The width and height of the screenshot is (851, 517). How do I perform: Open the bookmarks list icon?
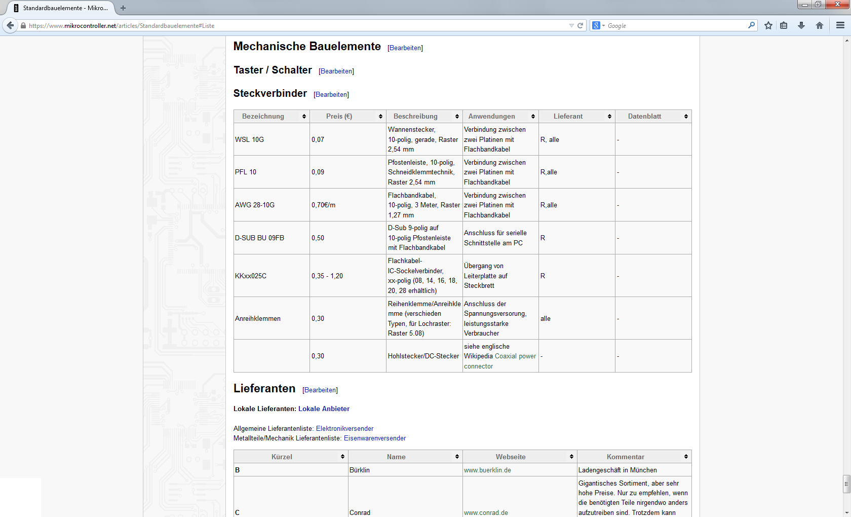click(784, 25)
